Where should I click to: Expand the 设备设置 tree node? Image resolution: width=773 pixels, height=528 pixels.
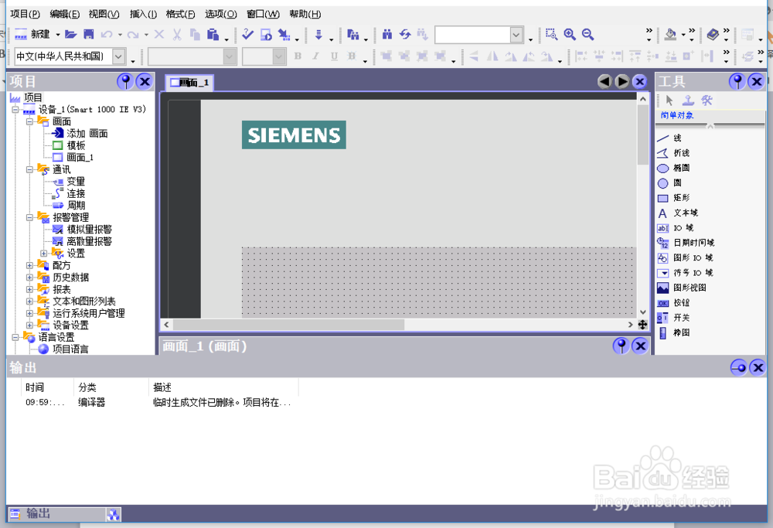pyautogui.click(x=29, y=325)
